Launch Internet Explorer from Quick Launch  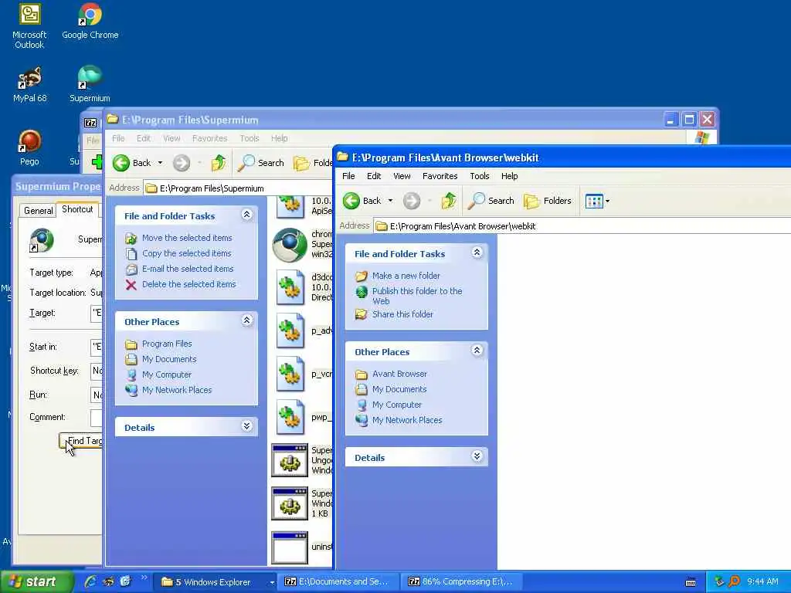[91, 581]
